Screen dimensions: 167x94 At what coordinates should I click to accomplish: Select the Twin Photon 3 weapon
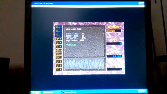(x=58, y=27)
